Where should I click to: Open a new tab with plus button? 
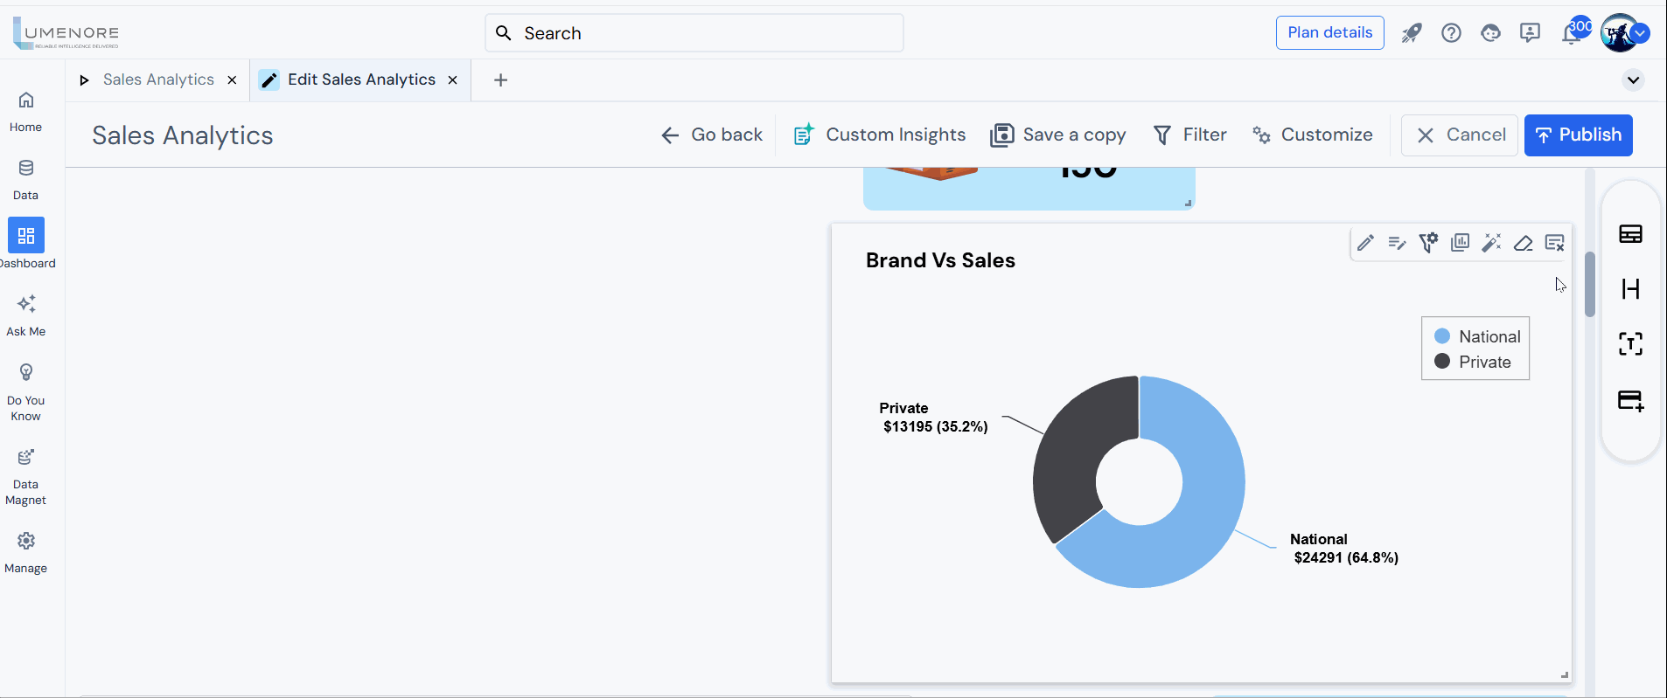[500, 80]
